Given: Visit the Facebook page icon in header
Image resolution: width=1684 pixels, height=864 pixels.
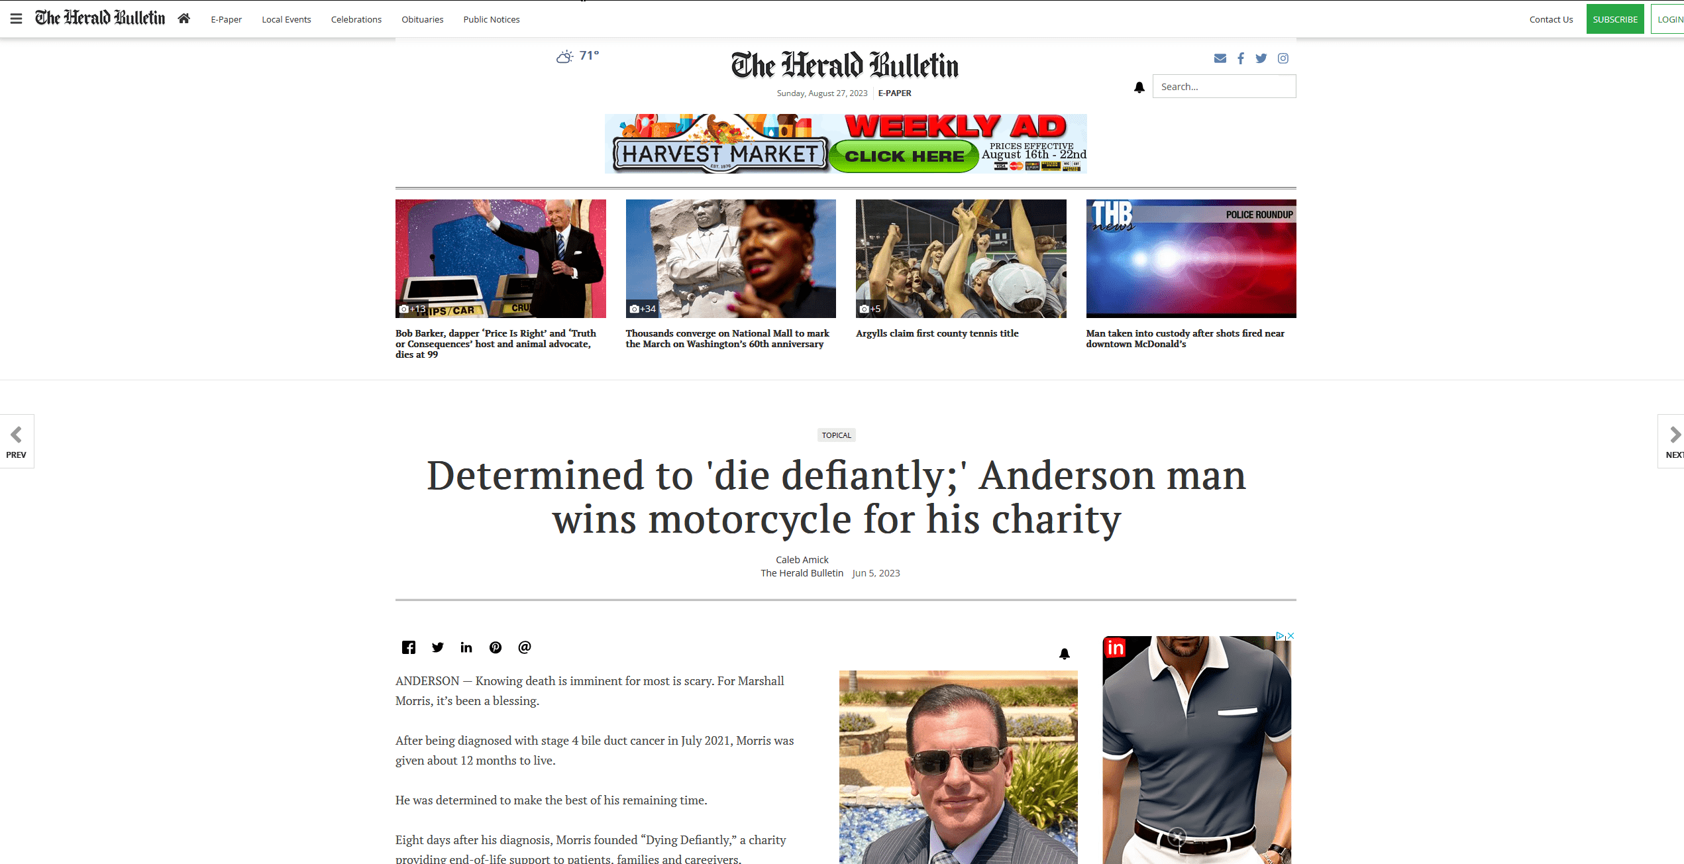Looking at the screenshot, I should [1241, 58].
